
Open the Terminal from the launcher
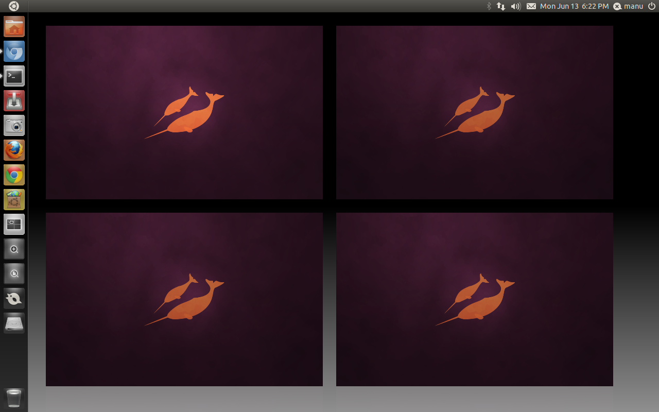(x=14, y=76)
